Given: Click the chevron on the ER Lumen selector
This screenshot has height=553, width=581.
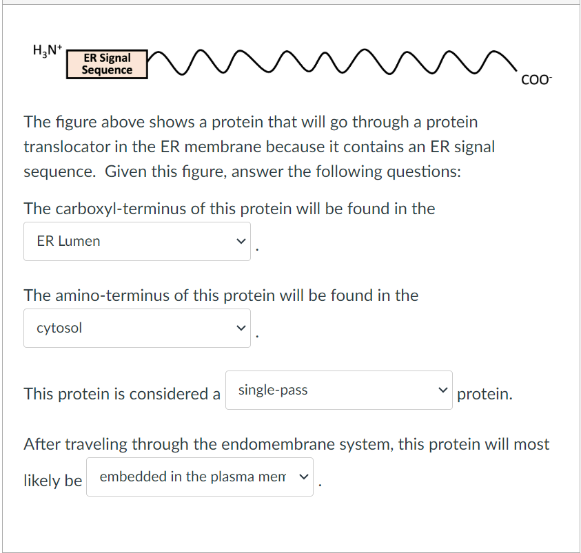Looking at the screenshot, I should [x=241, y=241].
